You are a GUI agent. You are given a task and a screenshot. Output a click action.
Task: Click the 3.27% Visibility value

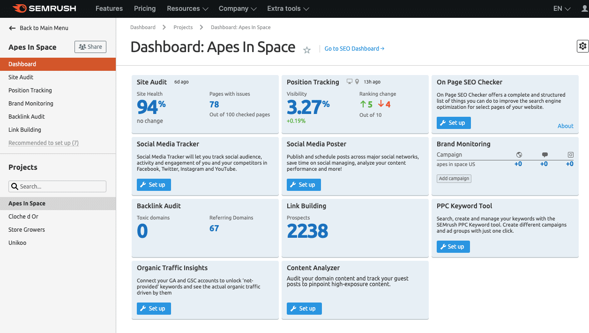[308, 107]
